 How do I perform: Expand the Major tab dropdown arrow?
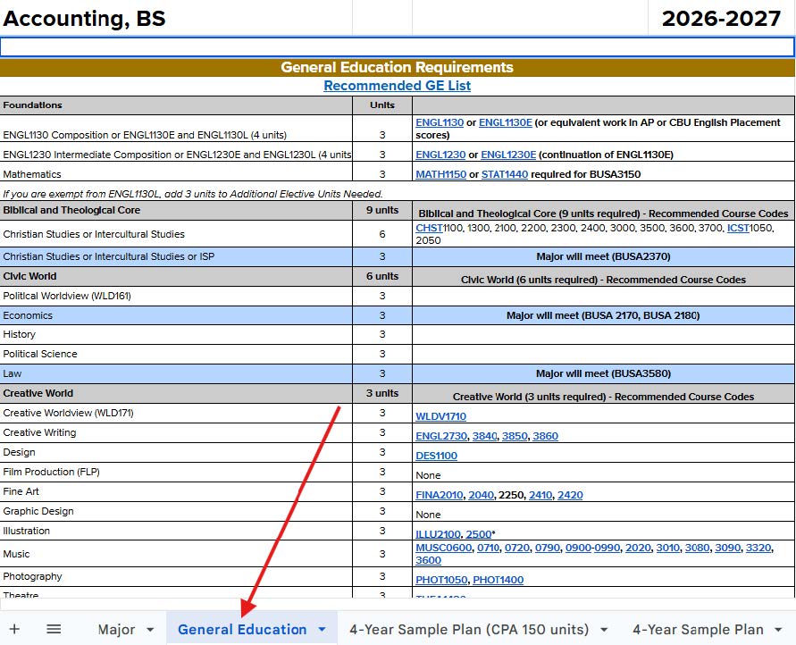150,630
